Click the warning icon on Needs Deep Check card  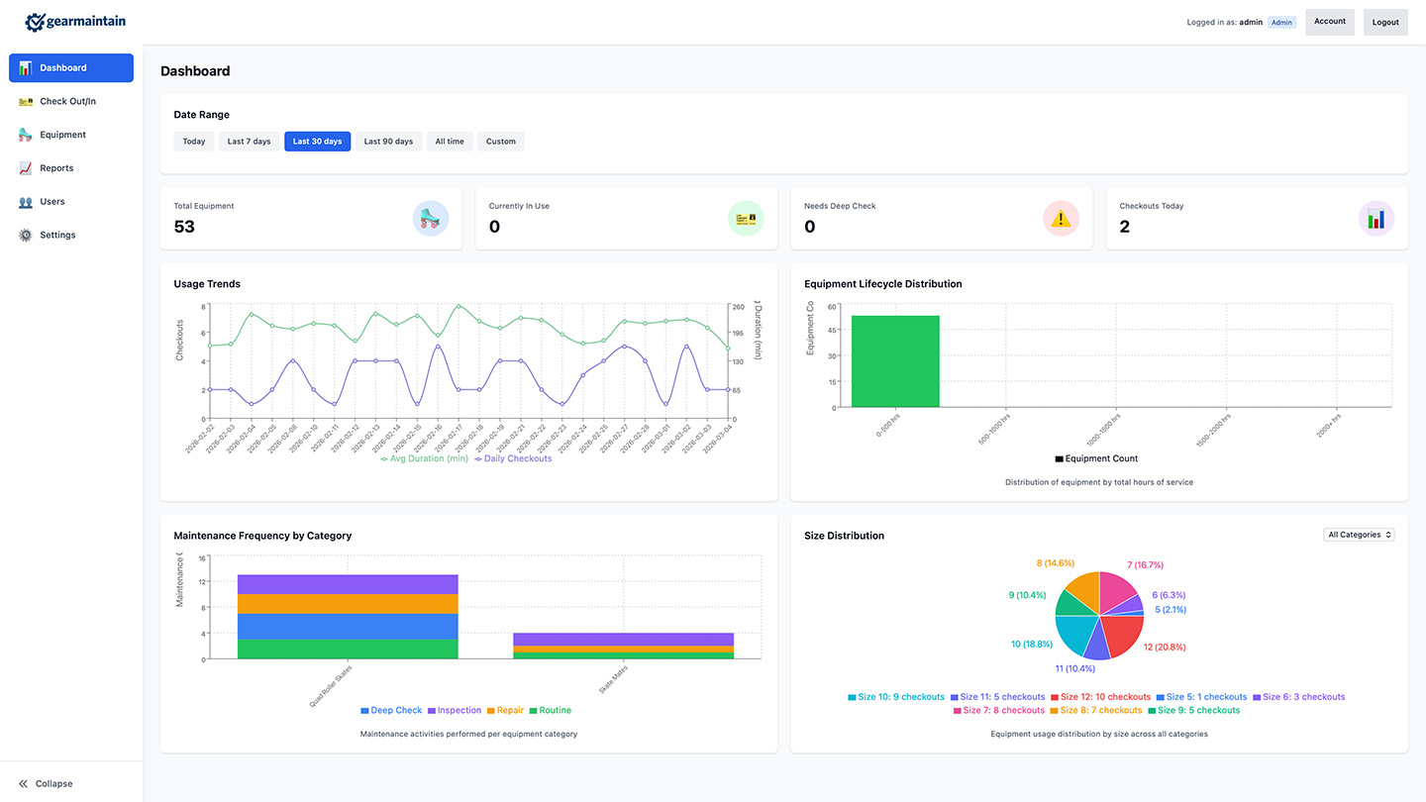click(x=1061, y=218)
